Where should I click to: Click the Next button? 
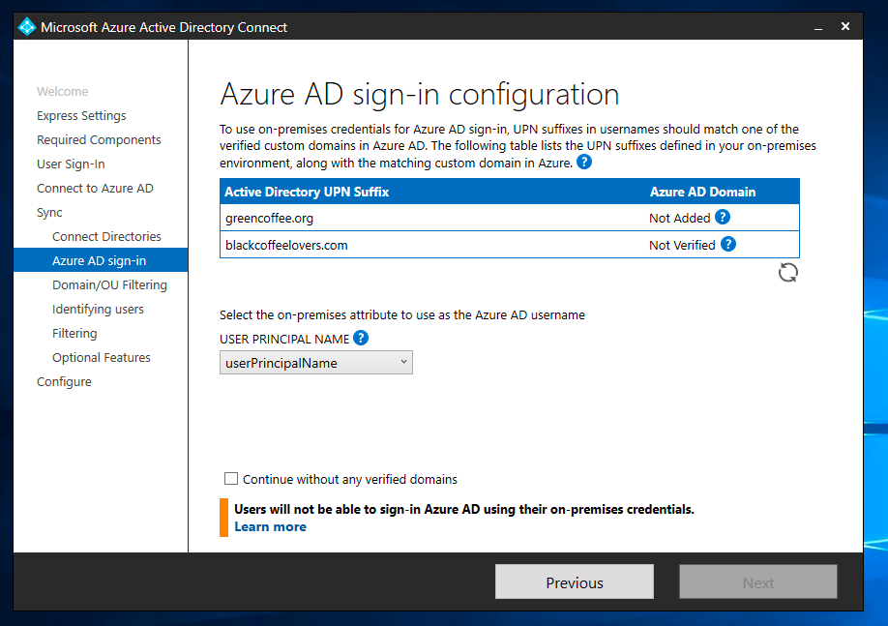click(758, 581)
